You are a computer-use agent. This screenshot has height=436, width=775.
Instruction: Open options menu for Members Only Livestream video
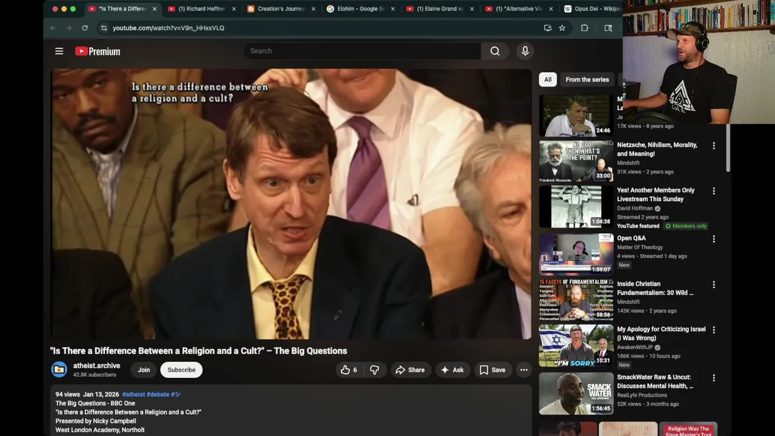coord(713,191)
